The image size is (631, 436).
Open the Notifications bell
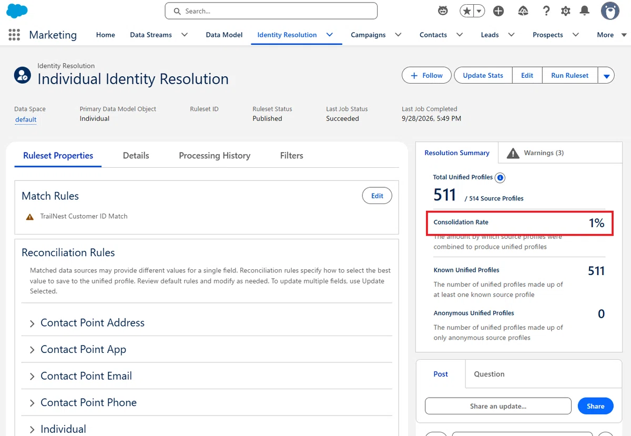[x=584, y=11]
